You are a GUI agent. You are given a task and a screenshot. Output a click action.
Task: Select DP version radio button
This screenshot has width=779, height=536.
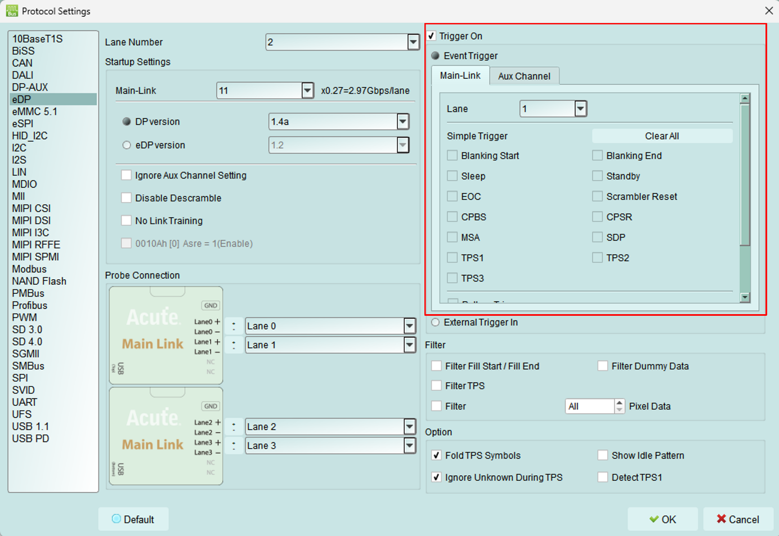click(127, 122)
